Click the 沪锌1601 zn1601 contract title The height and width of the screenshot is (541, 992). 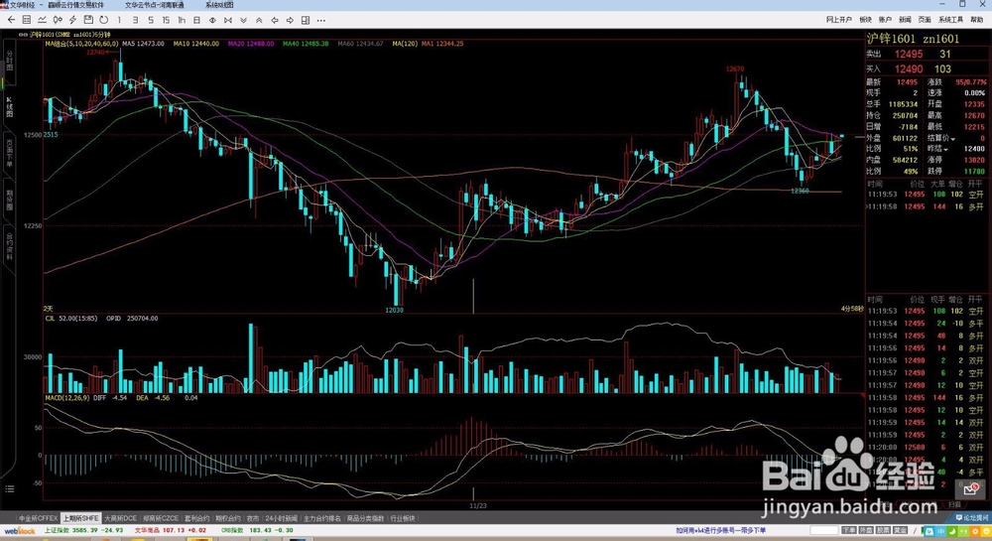[x=913, y=39]
